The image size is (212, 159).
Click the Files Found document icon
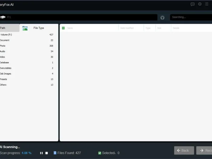coord(55,153)
